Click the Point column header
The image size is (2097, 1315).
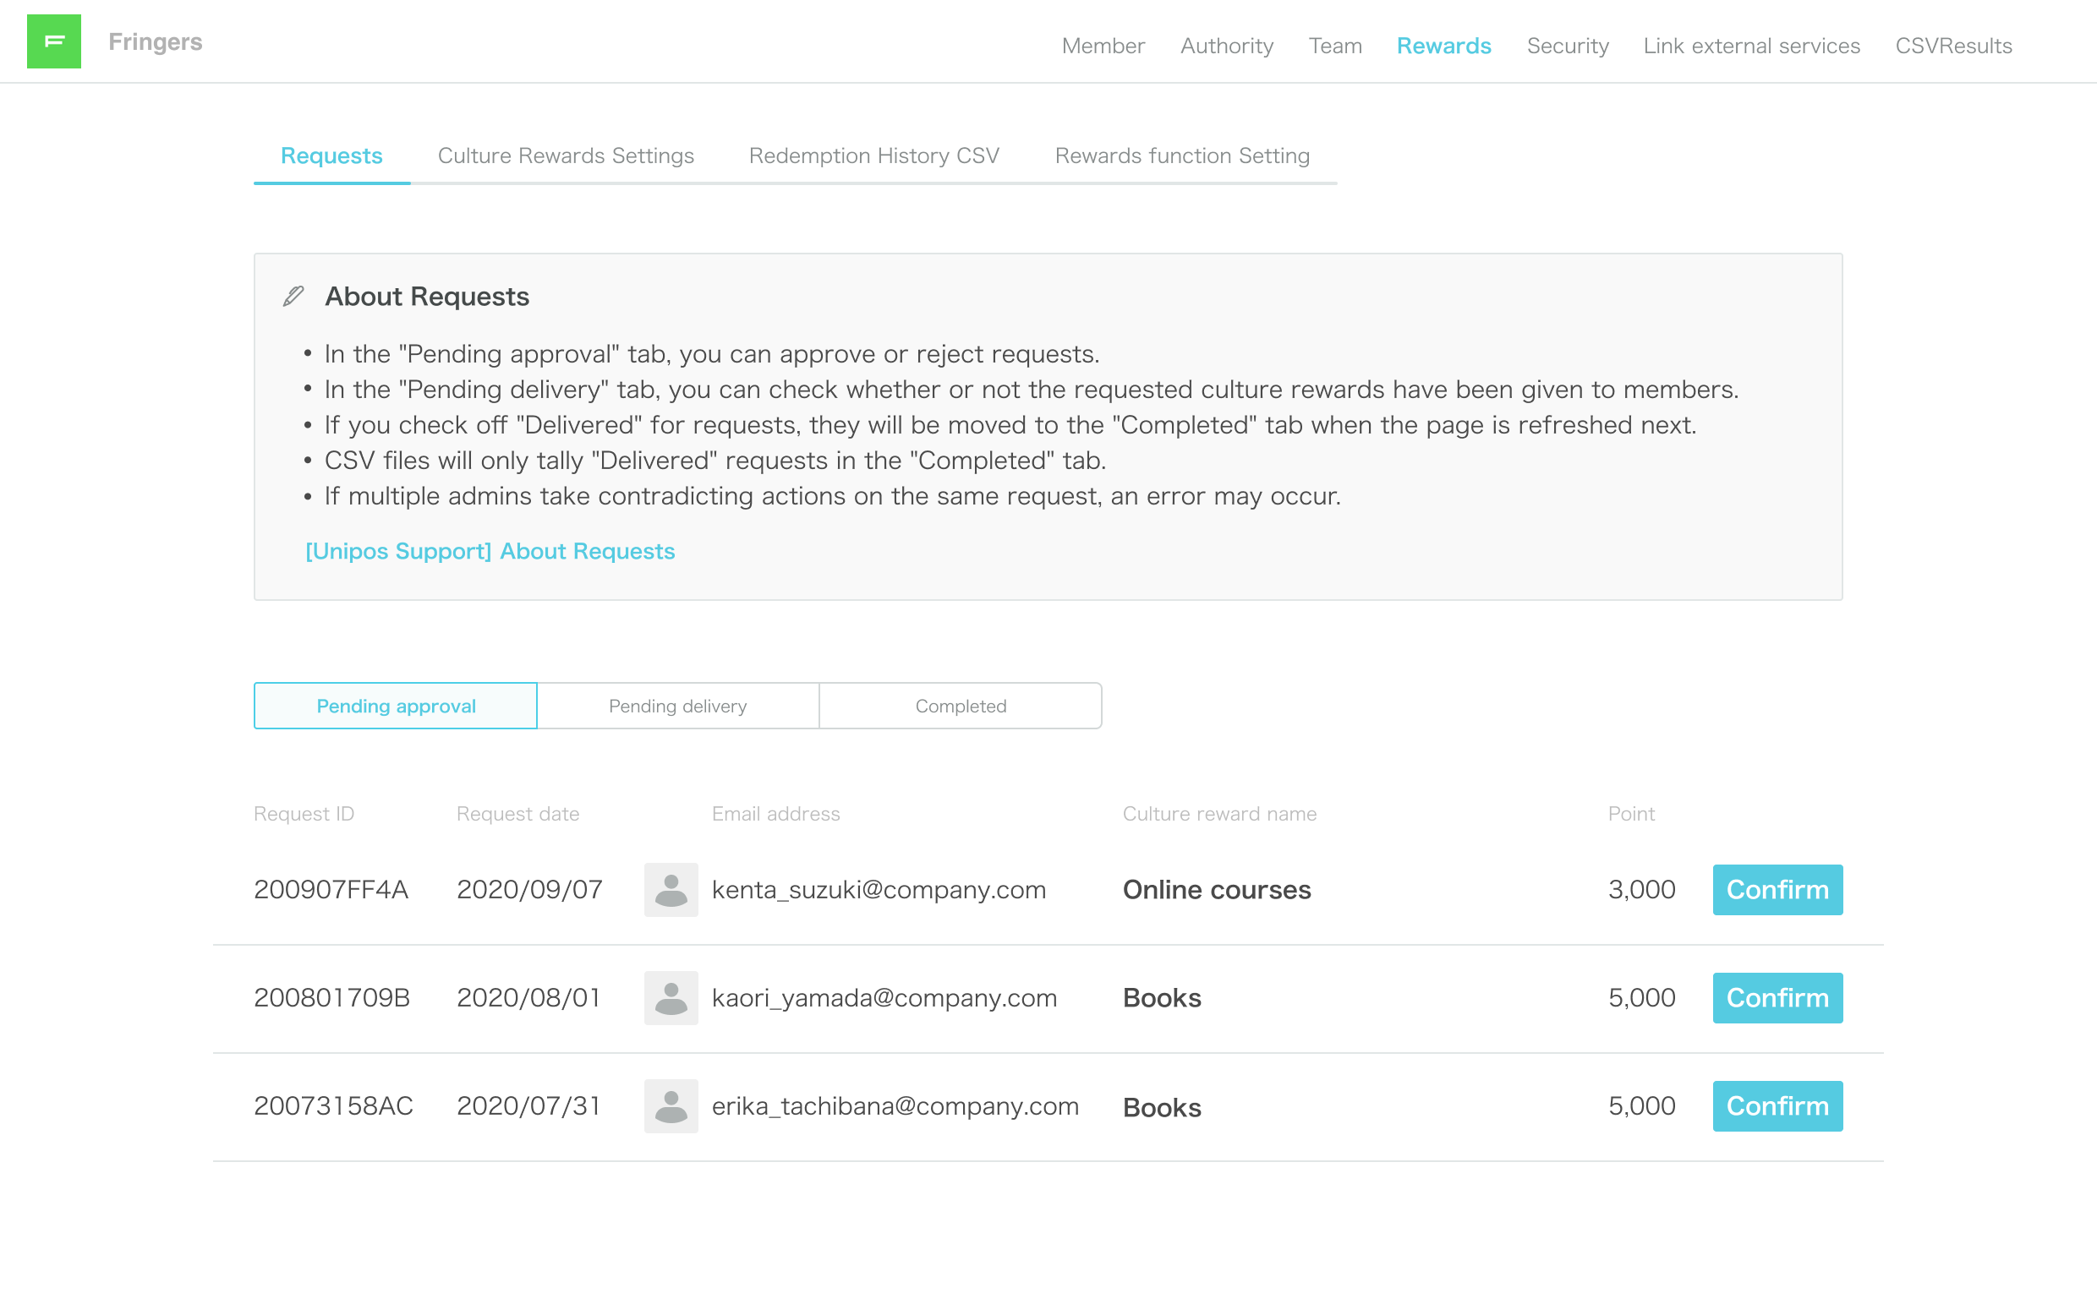click(x=1630, y=813)
